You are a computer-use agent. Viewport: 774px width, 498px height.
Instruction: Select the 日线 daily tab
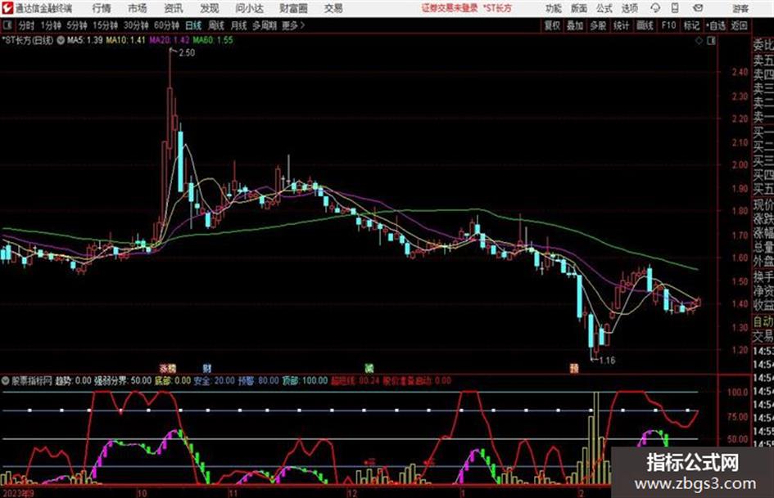pyautogui.click(x=193, y=25)
